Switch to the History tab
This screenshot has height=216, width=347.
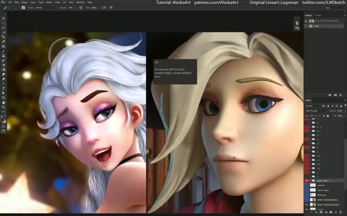(x=309, y=16)
